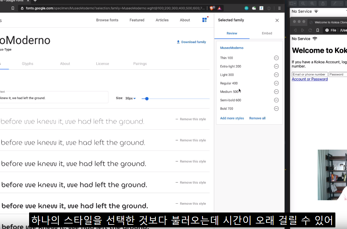Open the Pairings tab

[140, 63]
